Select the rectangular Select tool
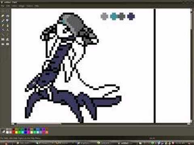 8,11
